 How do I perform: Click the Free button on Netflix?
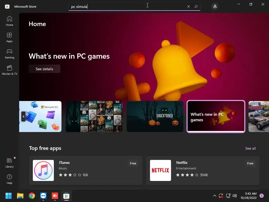click(250, 163)
